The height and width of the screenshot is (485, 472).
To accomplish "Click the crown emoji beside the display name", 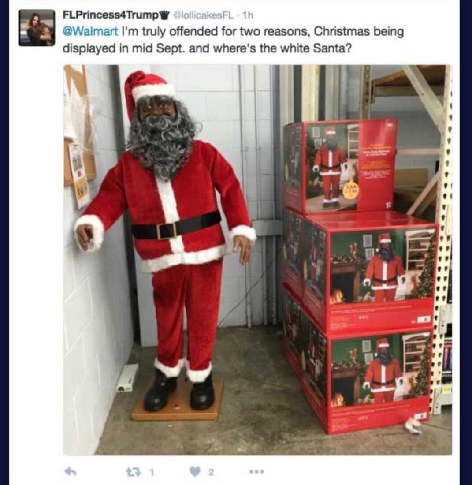I will click(166, 15).
